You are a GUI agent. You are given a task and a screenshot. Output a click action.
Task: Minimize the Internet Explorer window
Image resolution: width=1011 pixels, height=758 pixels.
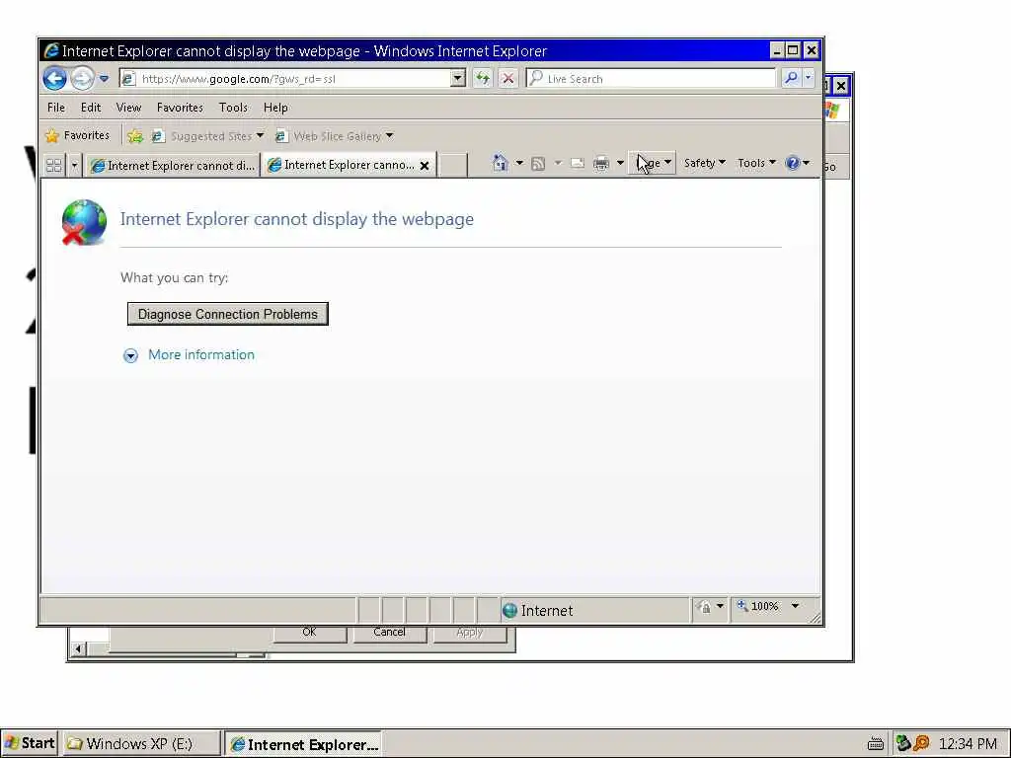777,50
